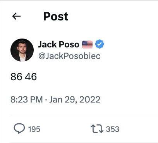Click the 8:23 PM timestamp

[27, 99]
